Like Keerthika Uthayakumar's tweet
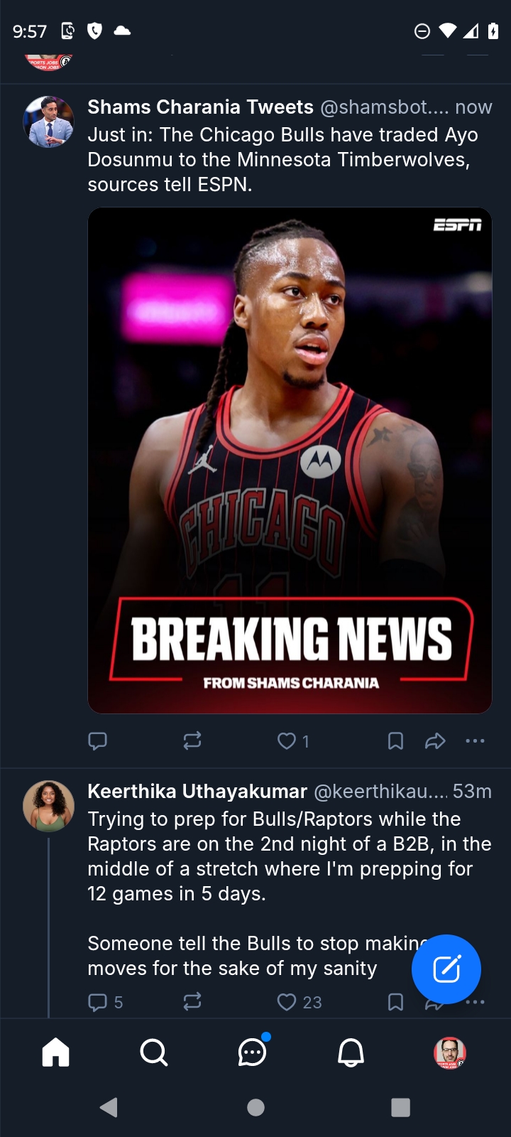 click(x=287, y=1002)
